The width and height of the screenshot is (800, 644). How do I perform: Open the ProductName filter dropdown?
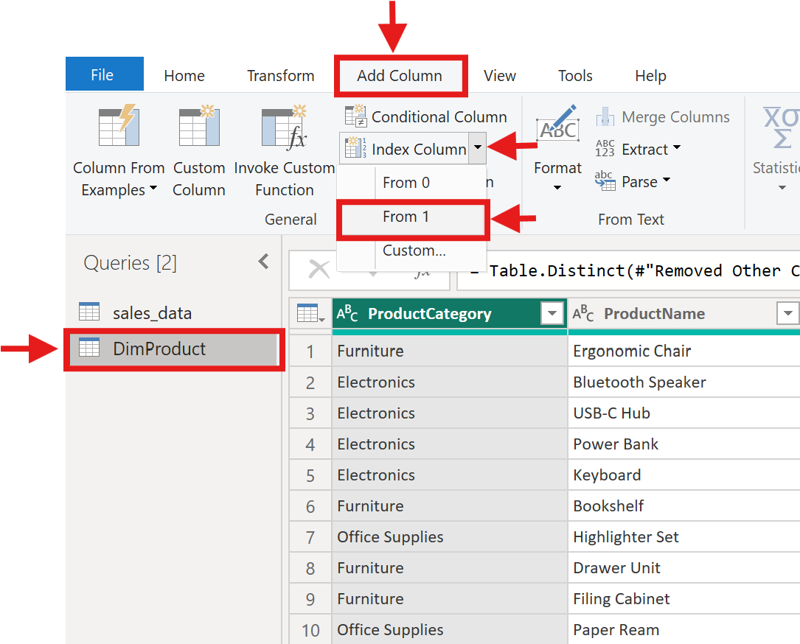[787, 313]
